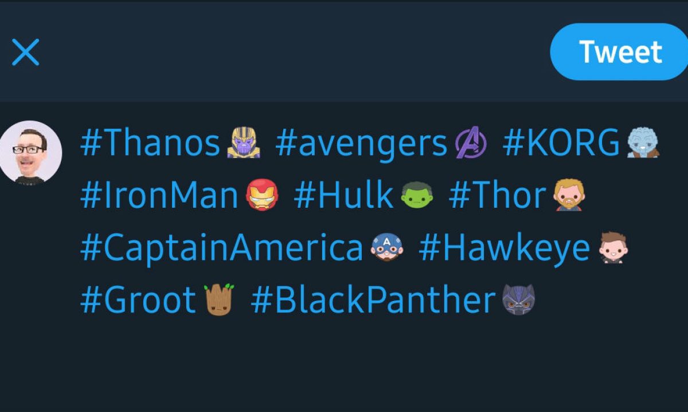Image resolution: width=688 pixels, height=412 pixels.
Task: Click the Black Panther mask emoji
Action: pyautogui.click(x=518, y=300)
